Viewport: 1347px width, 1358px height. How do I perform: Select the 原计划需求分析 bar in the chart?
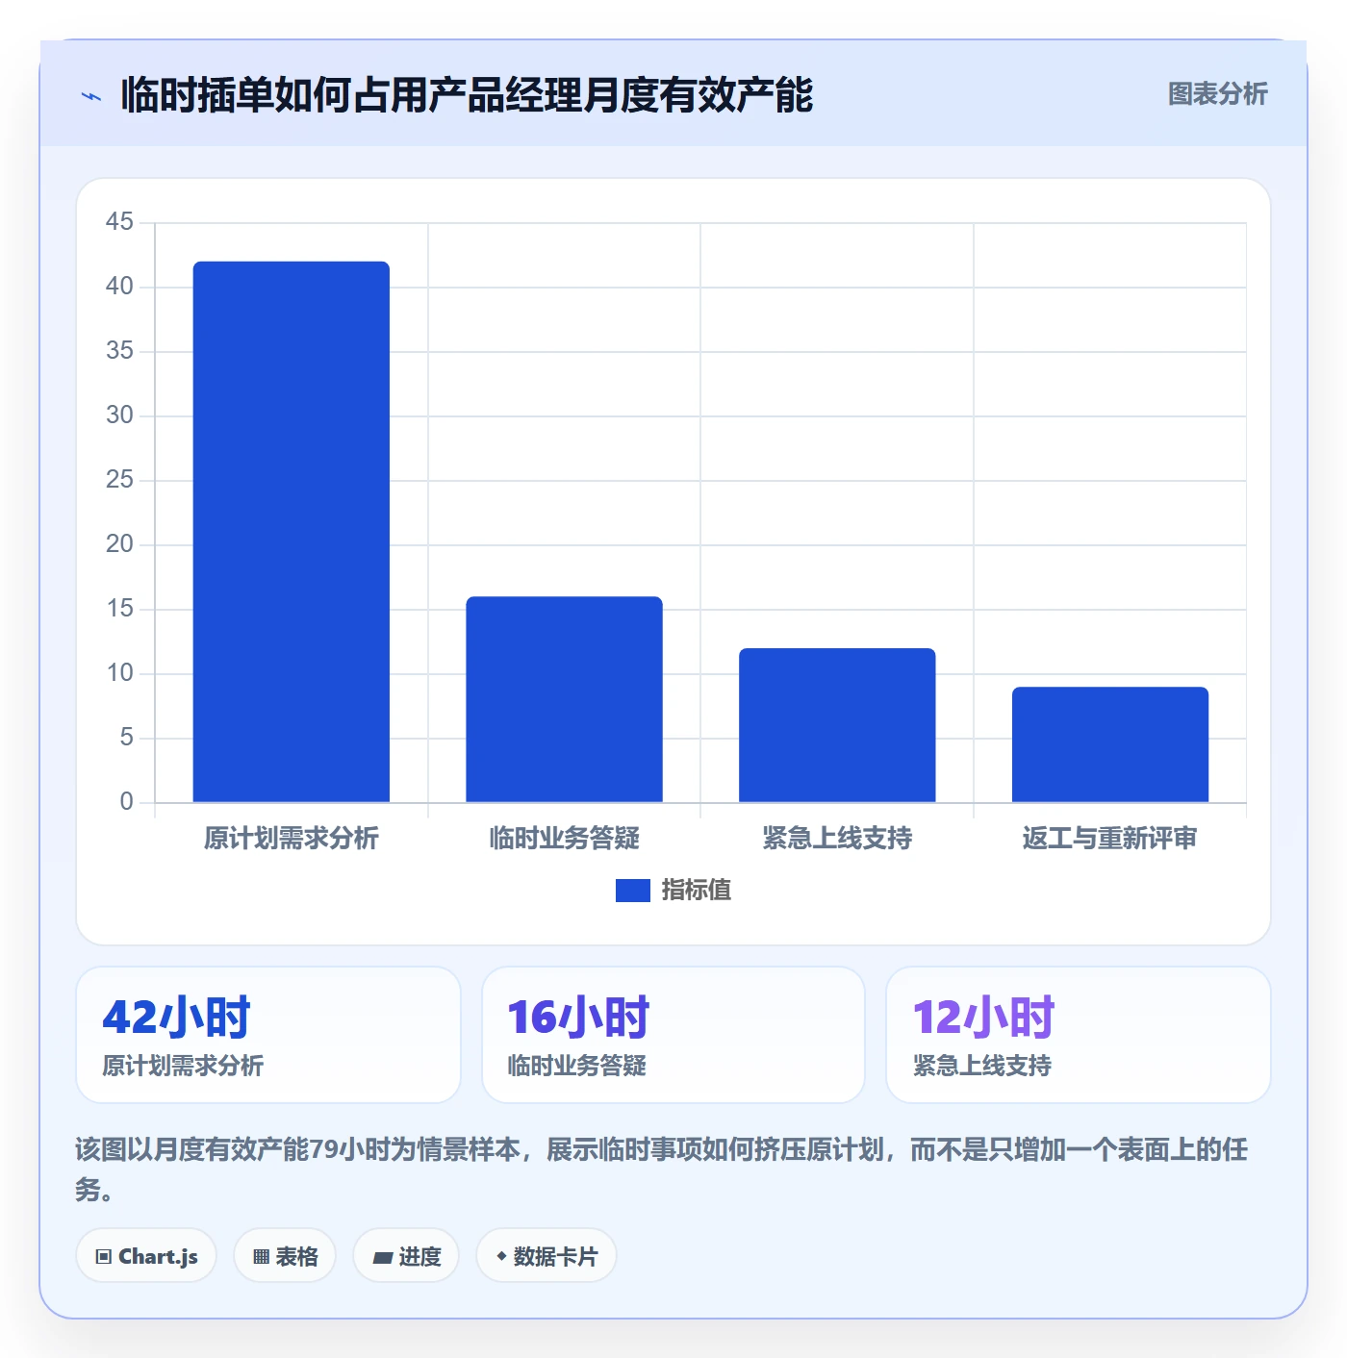292,532
